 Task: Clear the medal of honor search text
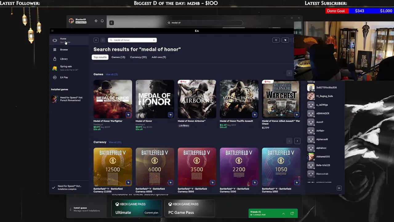pos(154,40)
